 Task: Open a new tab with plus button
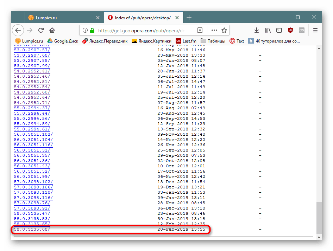click(189, 17)
